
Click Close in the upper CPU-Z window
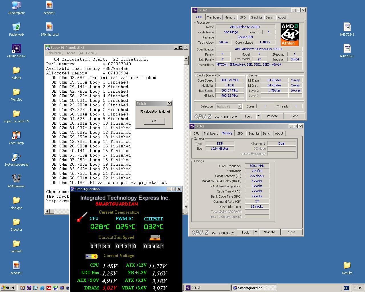point(294,116)
